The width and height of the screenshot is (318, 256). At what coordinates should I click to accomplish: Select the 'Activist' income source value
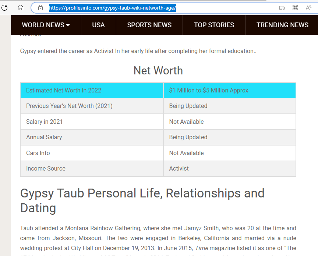pos(179,168)
